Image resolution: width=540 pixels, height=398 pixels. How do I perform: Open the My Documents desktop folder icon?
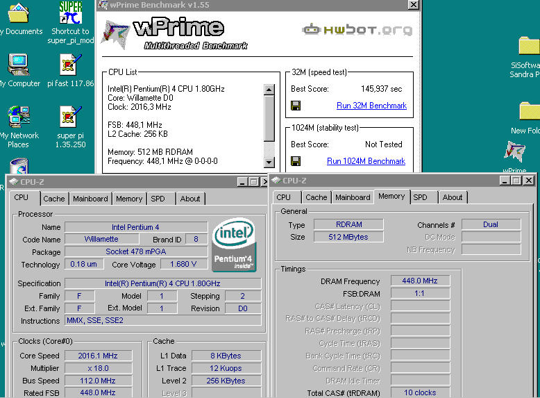(19, 13)
